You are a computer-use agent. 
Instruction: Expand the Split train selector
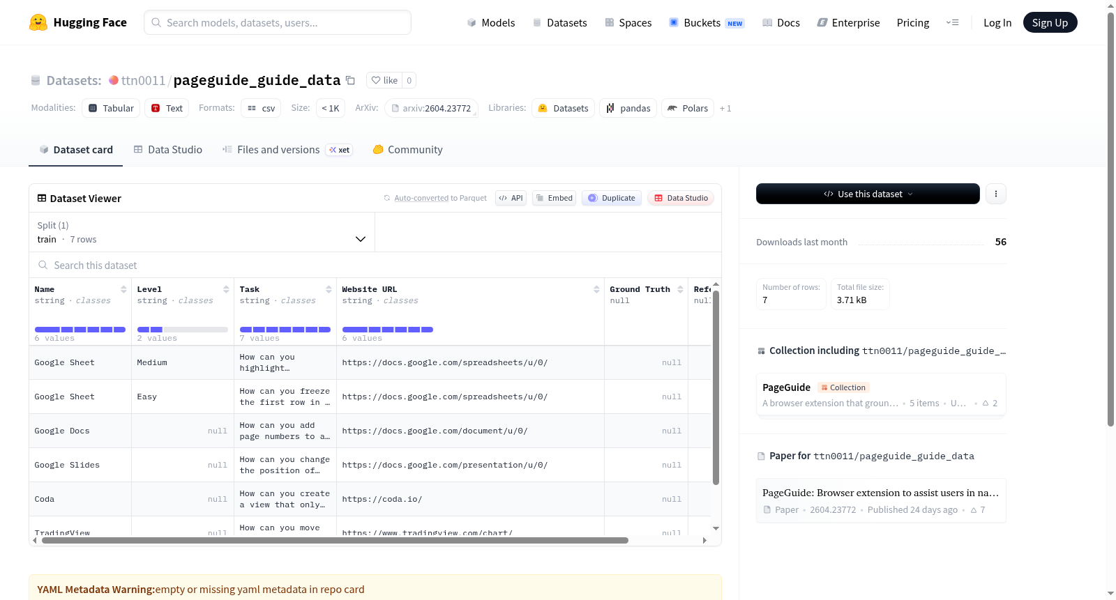(202, 232)
